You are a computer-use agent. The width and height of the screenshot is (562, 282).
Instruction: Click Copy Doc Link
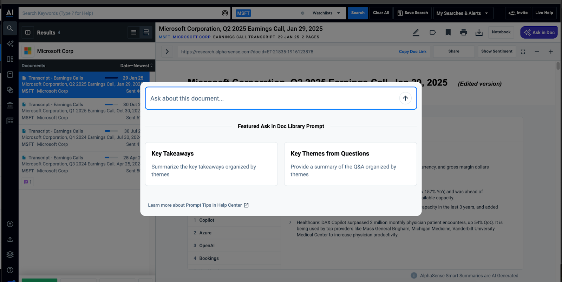(413, 51)
